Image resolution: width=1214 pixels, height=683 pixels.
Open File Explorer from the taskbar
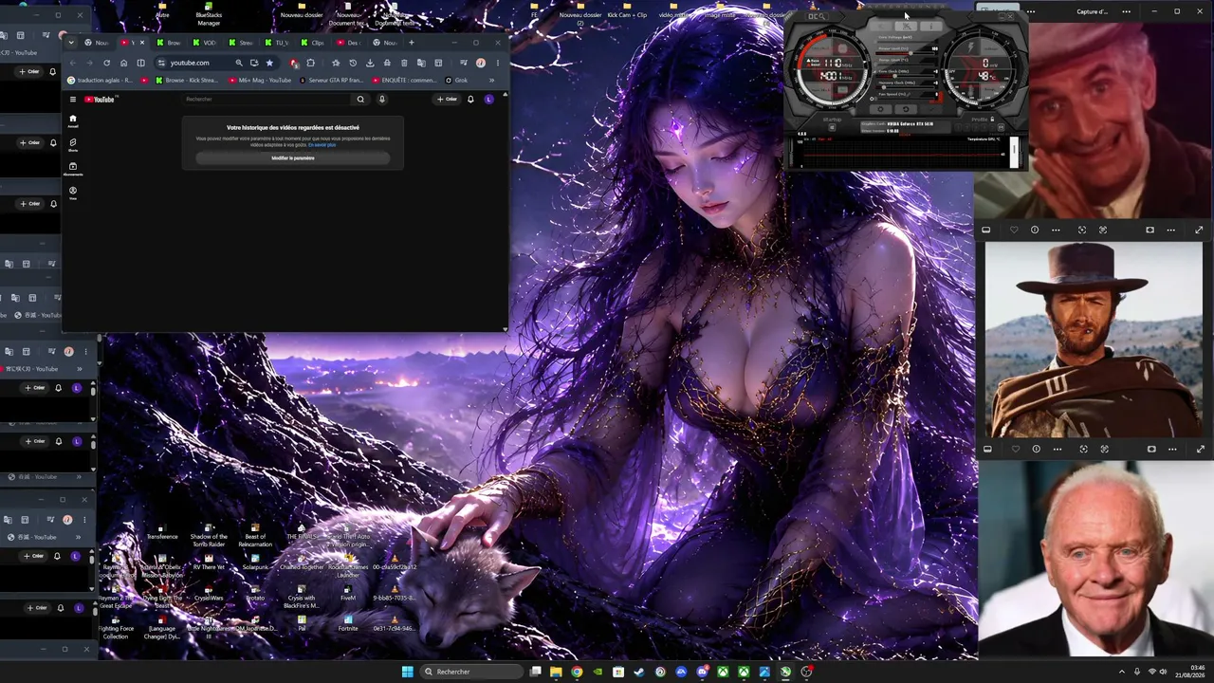pyautogui.click(x=556, y=672)
